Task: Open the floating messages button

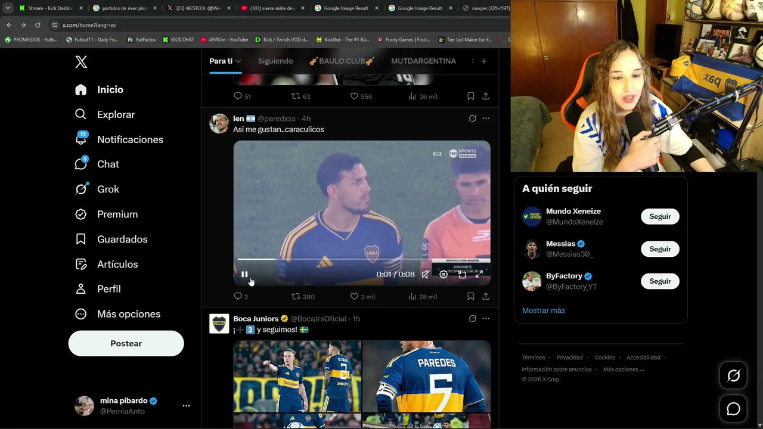Action: coord(733,409)
